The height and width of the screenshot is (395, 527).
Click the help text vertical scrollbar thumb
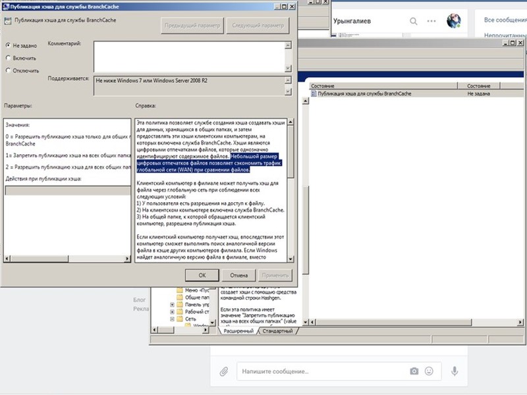pyautogui.click(x=291, y=152)
